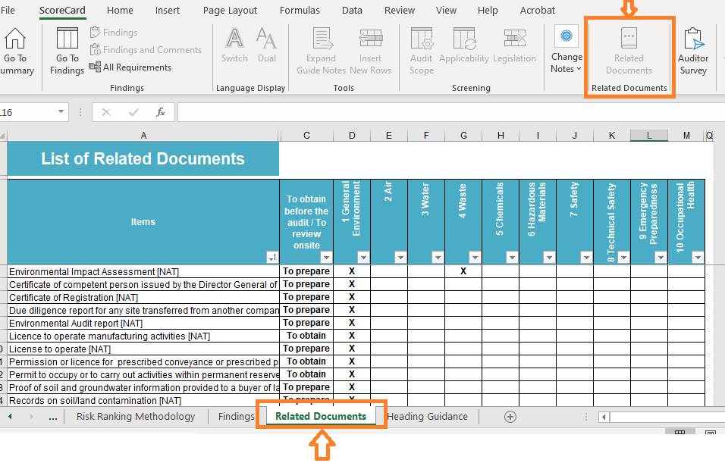Select cell 'Certificate of Registration [NAT]'

pyautogui.click(x=143, y=298)
